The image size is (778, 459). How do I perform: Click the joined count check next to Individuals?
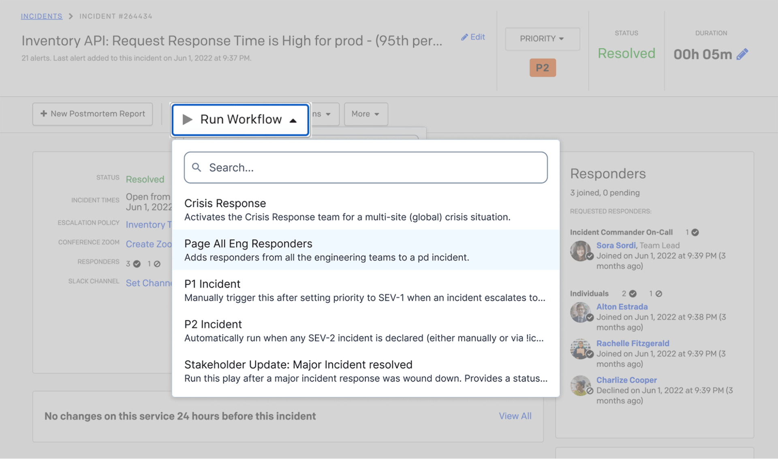633,293
